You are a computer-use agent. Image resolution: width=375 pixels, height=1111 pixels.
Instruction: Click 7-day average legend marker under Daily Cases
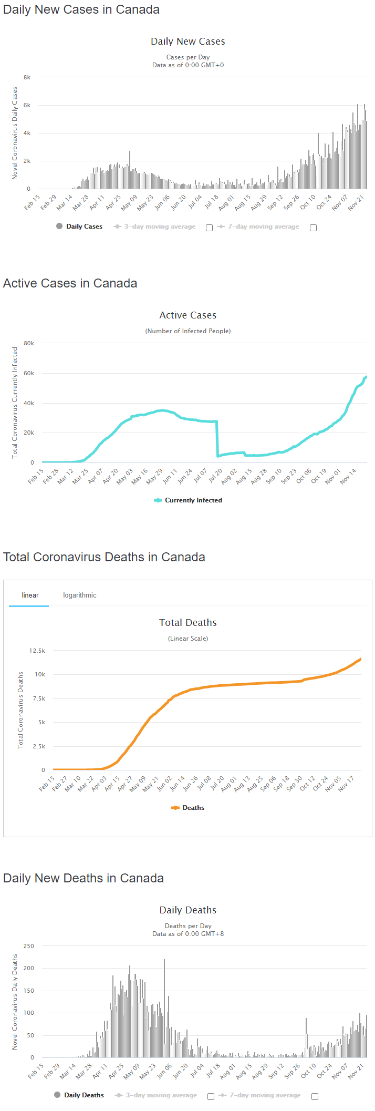pyautogui.click(x=222, y=227)
